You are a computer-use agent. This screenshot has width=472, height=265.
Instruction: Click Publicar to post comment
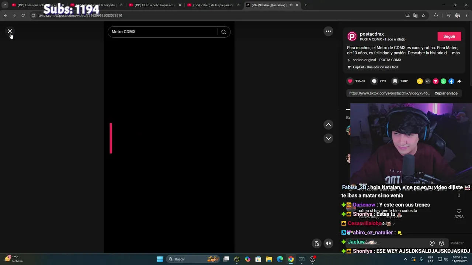457,243
